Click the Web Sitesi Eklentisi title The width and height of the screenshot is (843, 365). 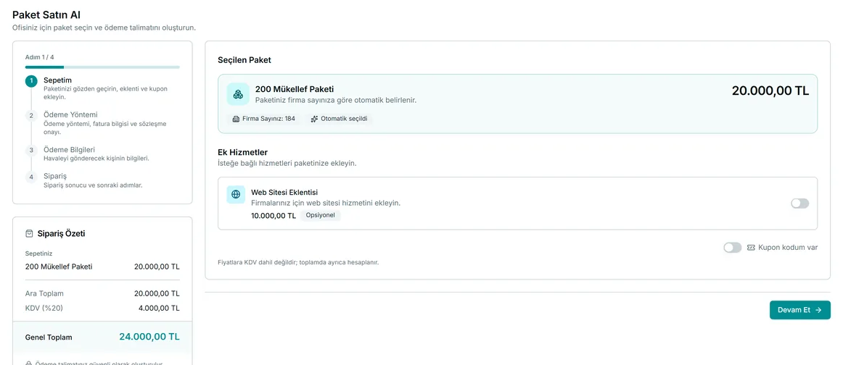pos(284,192)
